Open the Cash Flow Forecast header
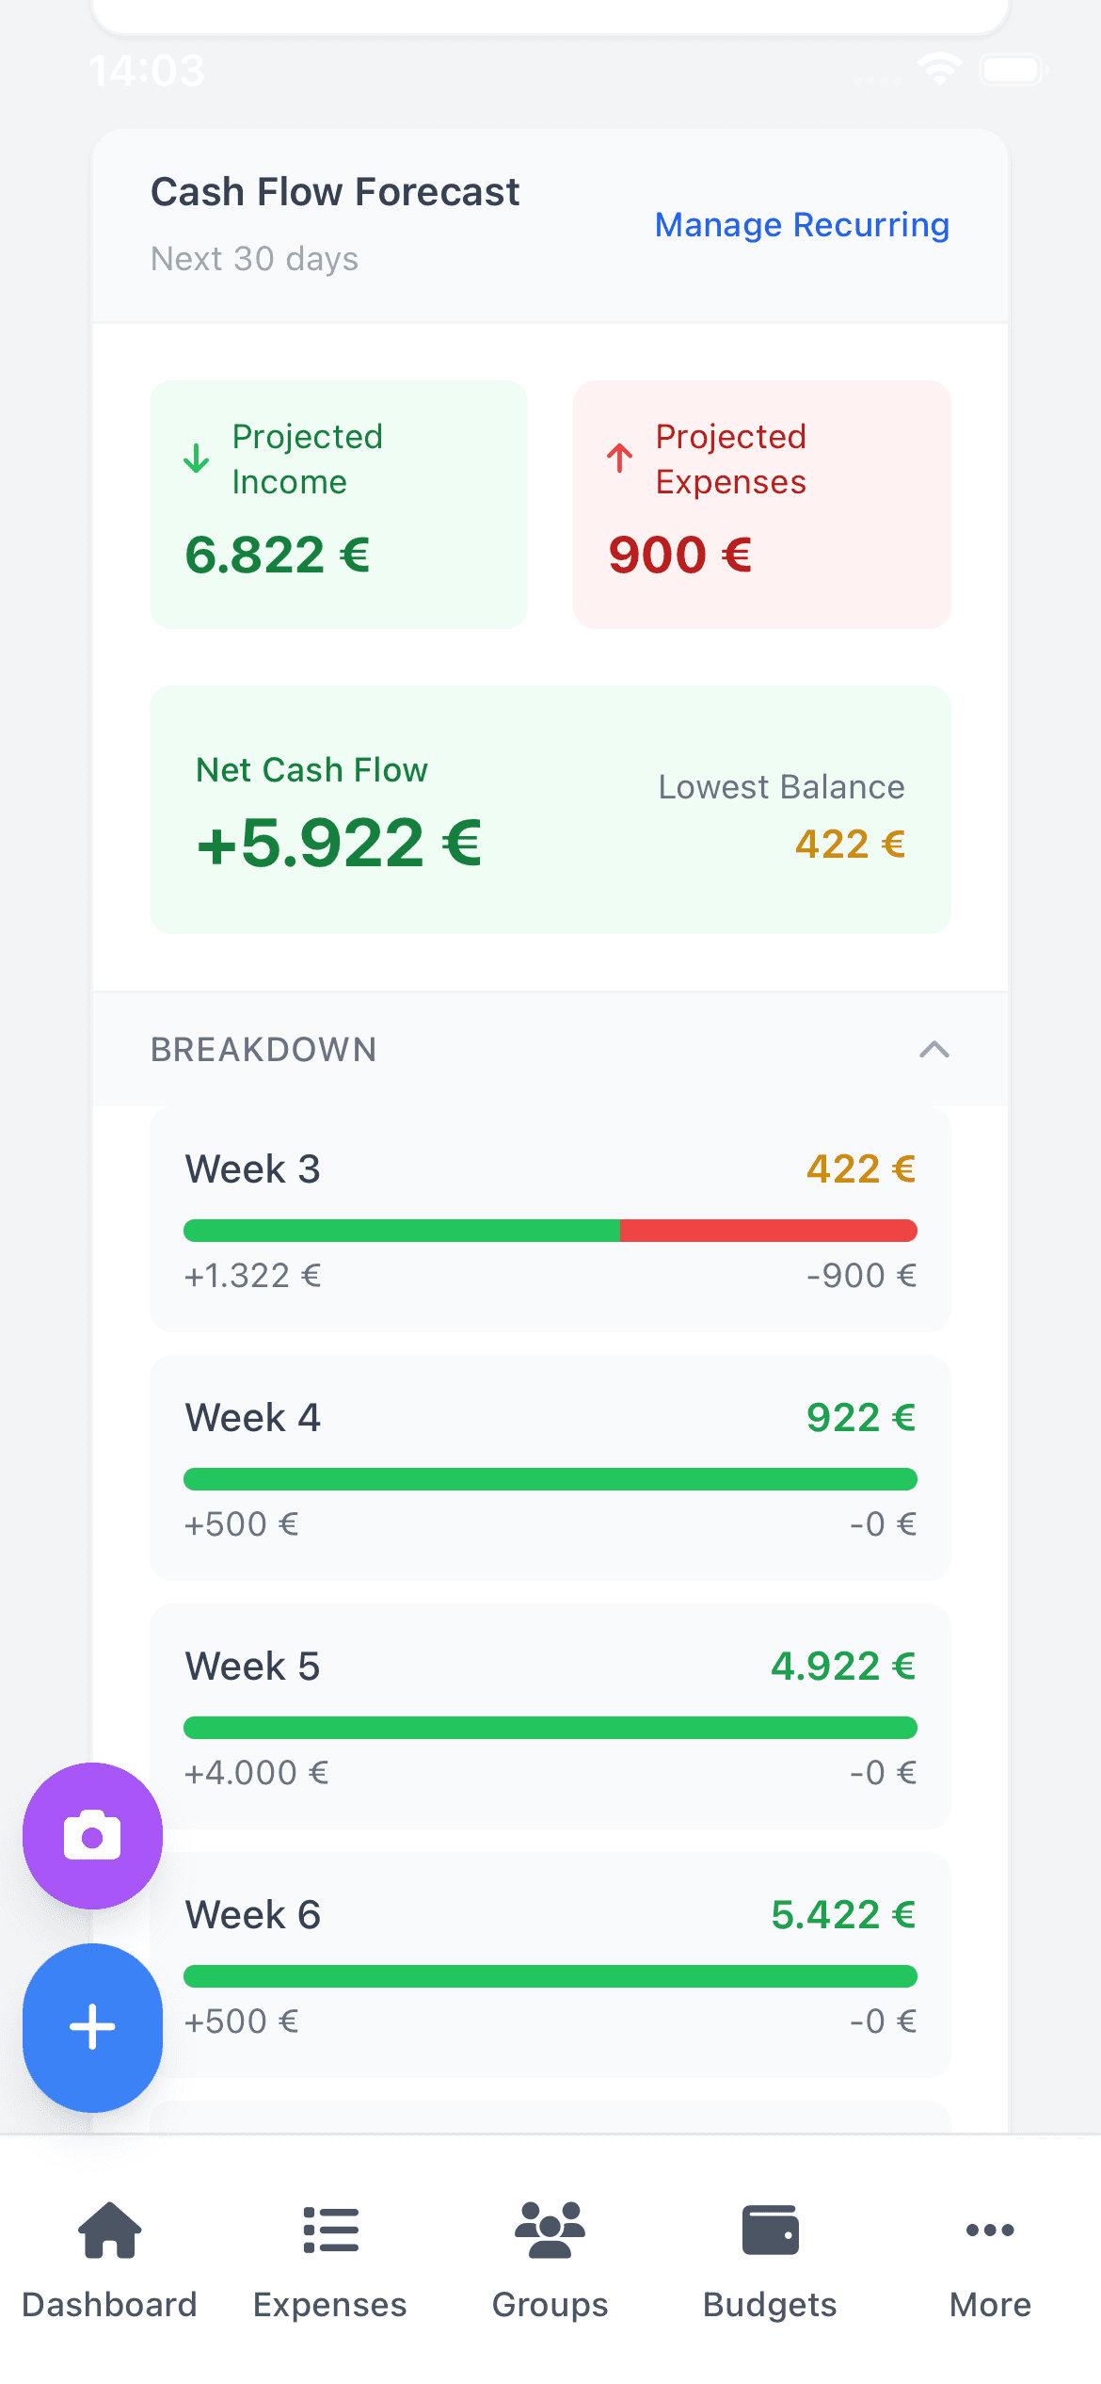Image resolution: width=1101 pixels, height=2384 pixels. click(335, 191)
